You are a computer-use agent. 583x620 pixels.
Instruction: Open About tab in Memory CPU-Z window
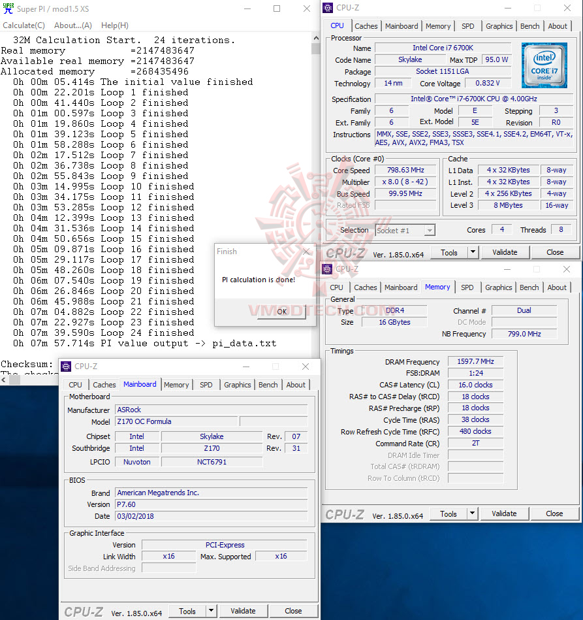pos(556,287)
